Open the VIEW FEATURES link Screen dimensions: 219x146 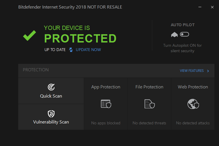tap(192, 71)
